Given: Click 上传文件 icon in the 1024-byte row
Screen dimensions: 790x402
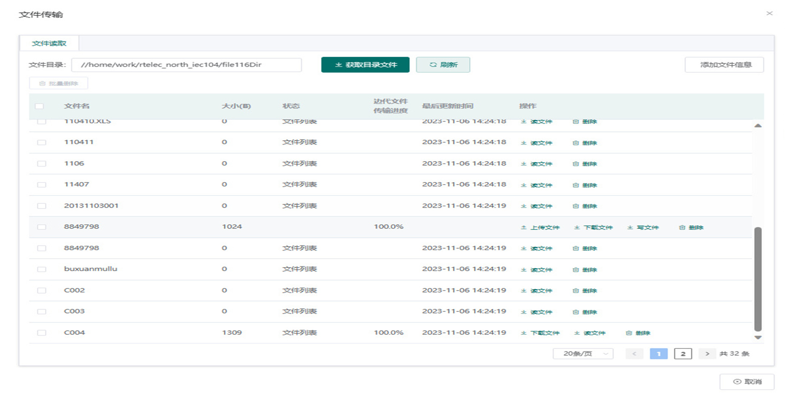Looking at the screenshot, I should point(524,228).
